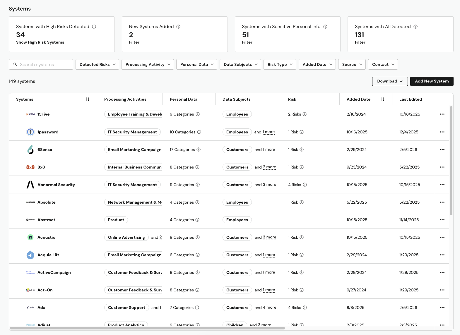Sort table by Systems column sort icon
Screen dimensions: 460x335
(88, 99)
